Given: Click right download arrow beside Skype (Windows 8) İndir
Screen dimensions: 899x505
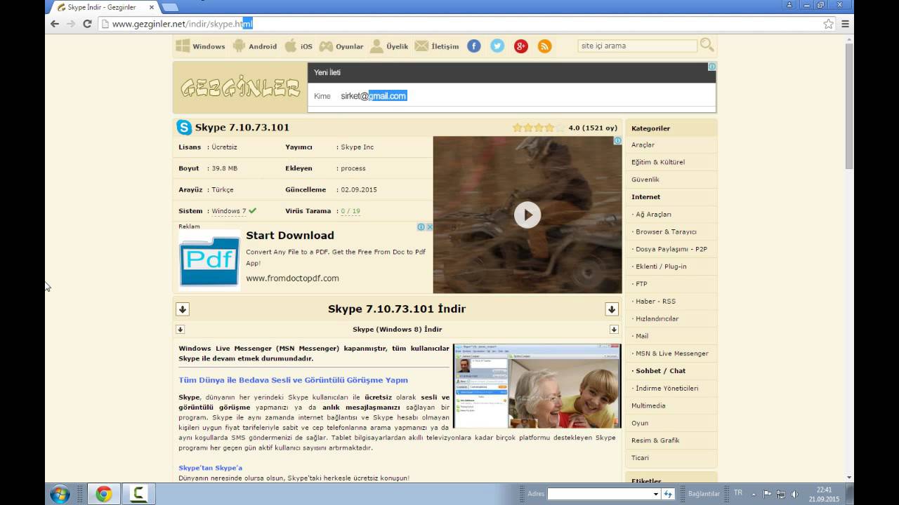Looking at the screenshot, I should tap(614, 330).
